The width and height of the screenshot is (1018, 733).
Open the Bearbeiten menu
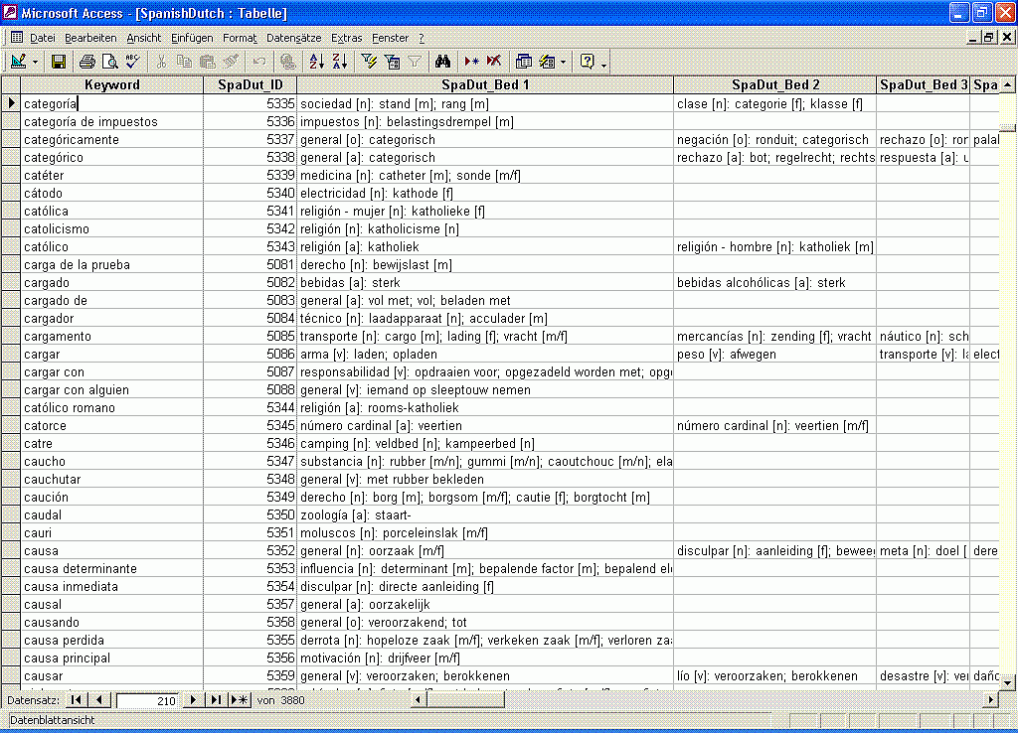90,39
